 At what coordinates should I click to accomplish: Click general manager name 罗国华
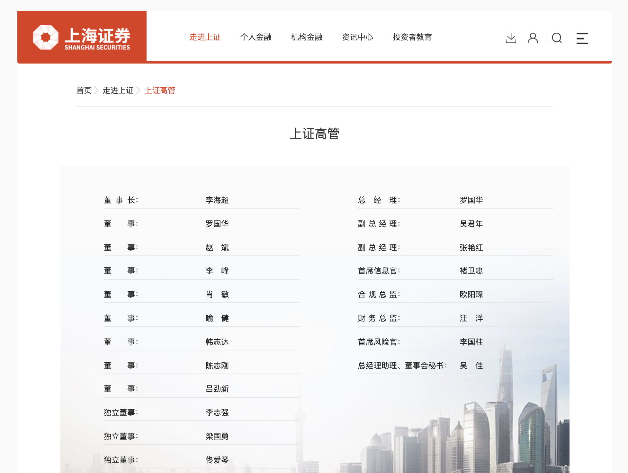[471, 200]
